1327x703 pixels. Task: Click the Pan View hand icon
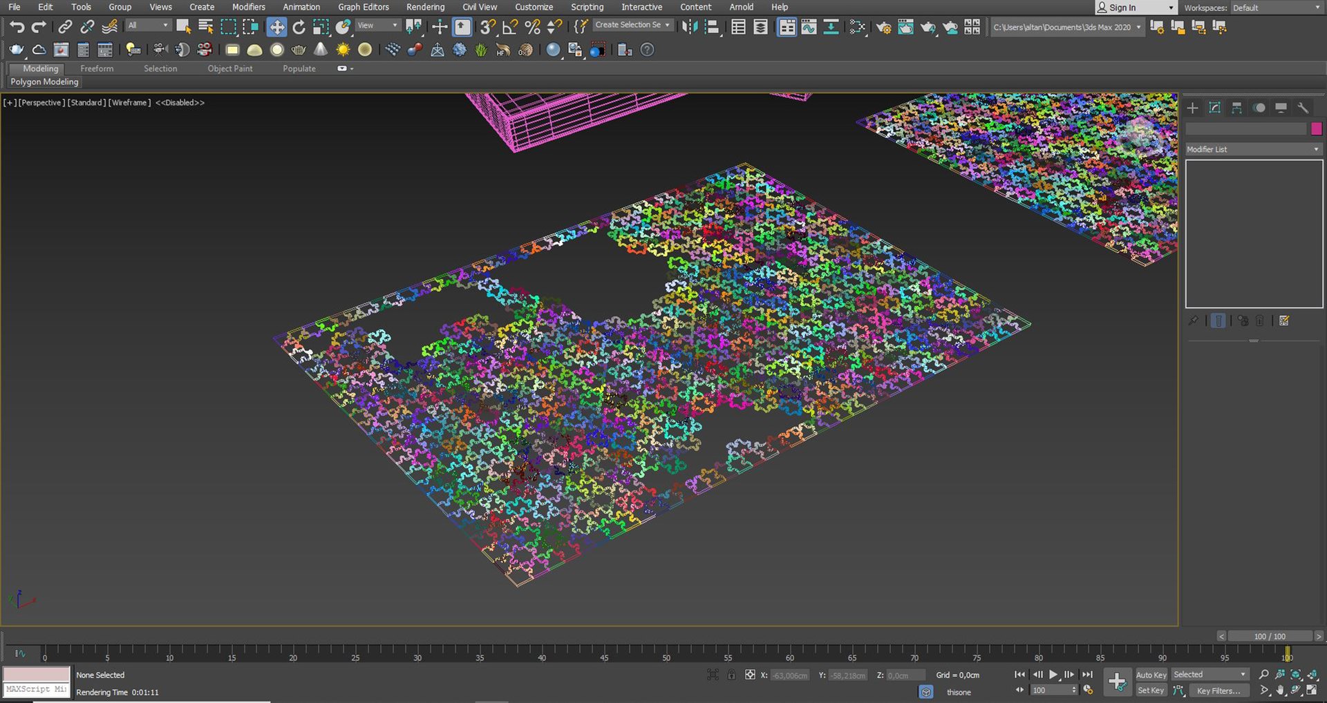click(x=1280, y=690)
